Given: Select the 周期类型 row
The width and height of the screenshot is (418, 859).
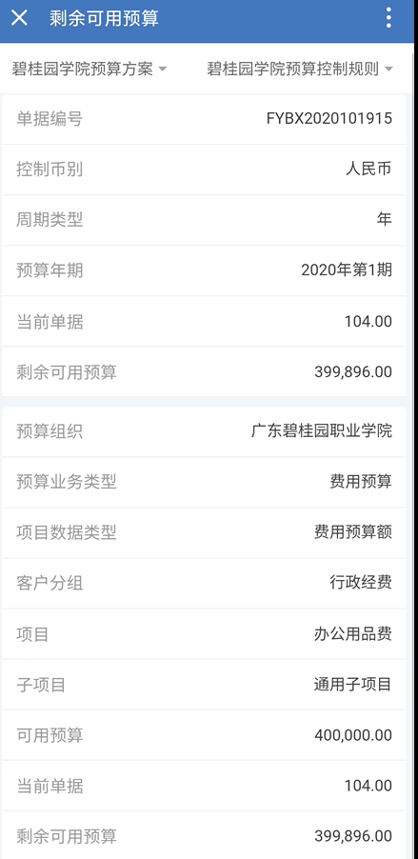Looking at the screenshot, I should pos(204,220).
